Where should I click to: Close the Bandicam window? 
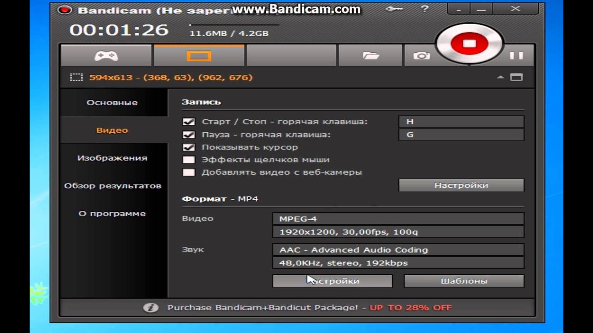[515, 8]
